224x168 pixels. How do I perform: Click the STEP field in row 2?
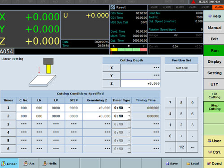pyautogui.click(x=73, y=116)
